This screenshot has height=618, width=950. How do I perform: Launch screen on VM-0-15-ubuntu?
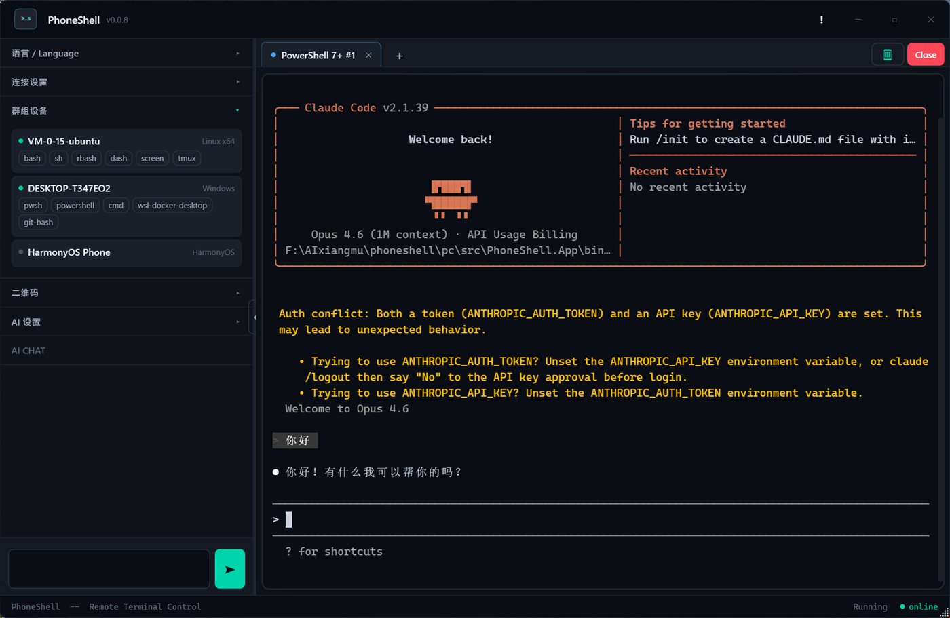(x=152, y=159)
